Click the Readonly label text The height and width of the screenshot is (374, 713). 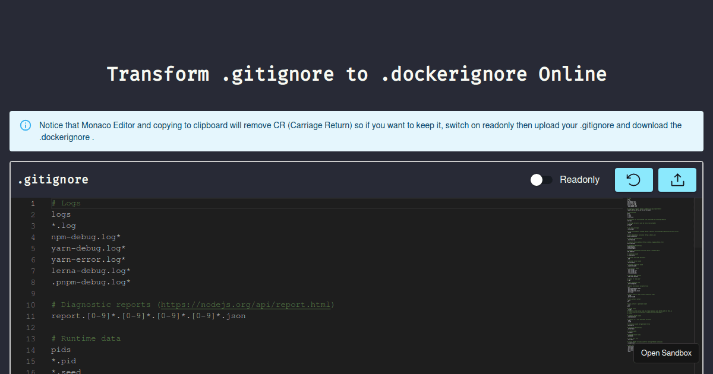click(x=579, y=179)
